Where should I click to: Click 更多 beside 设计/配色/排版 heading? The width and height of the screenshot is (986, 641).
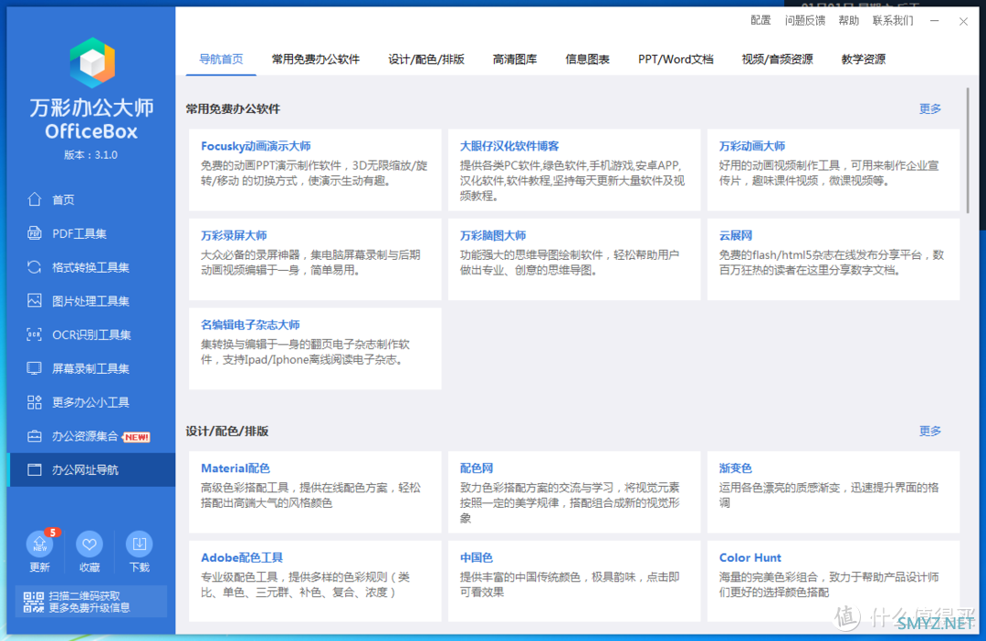pyautogui.click(x=930, y=430)
